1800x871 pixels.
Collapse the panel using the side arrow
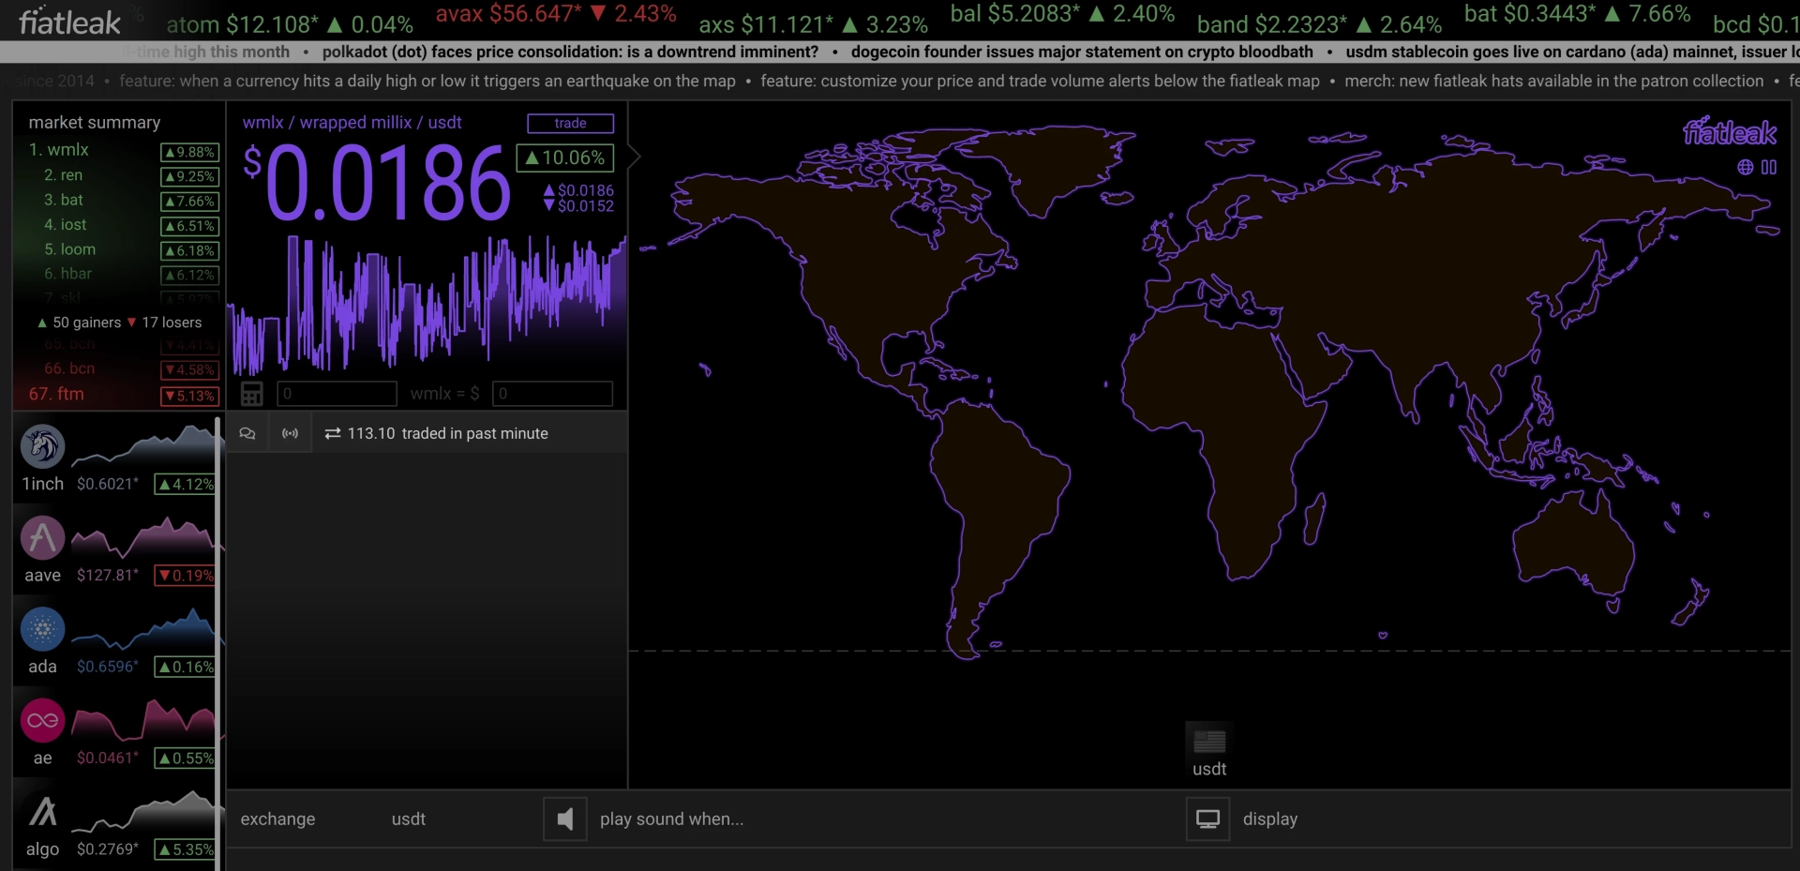635,156
